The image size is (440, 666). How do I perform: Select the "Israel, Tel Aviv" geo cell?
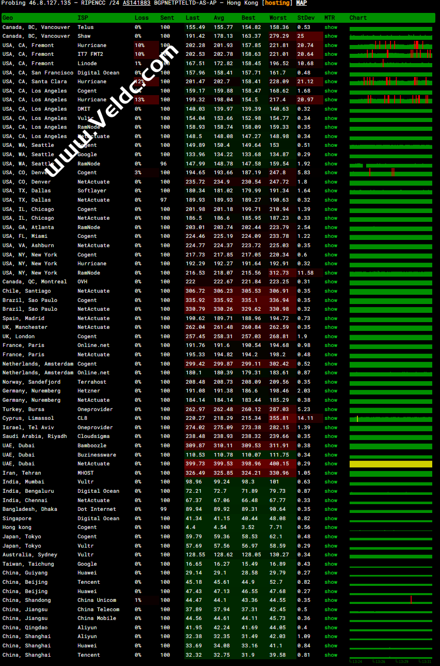[x=28, y=428]
